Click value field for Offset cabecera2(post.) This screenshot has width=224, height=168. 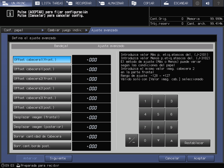pos(91,88)
